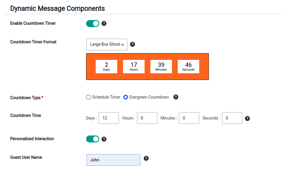Click the Minutes input field
281x173 pixels.
click(189, 118)
